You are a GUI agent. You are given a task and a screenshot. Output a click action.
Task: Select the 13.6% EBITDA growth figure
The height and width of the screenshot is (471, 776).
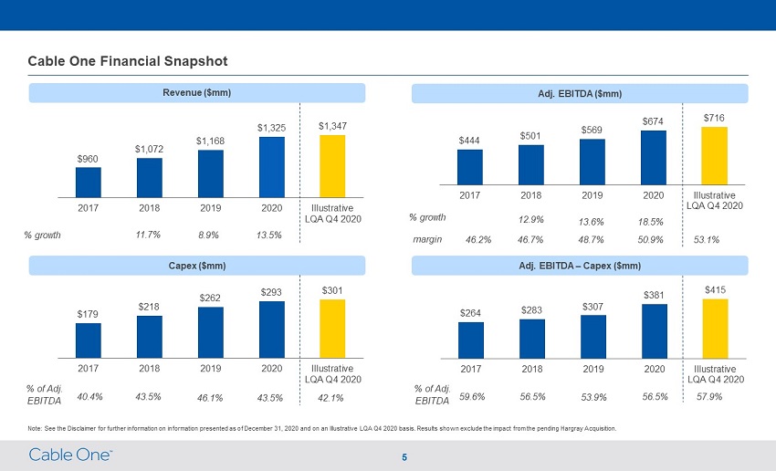[591, 222]
